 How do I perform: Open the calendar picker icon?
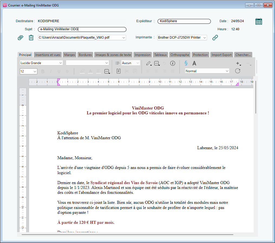(258, 21)
